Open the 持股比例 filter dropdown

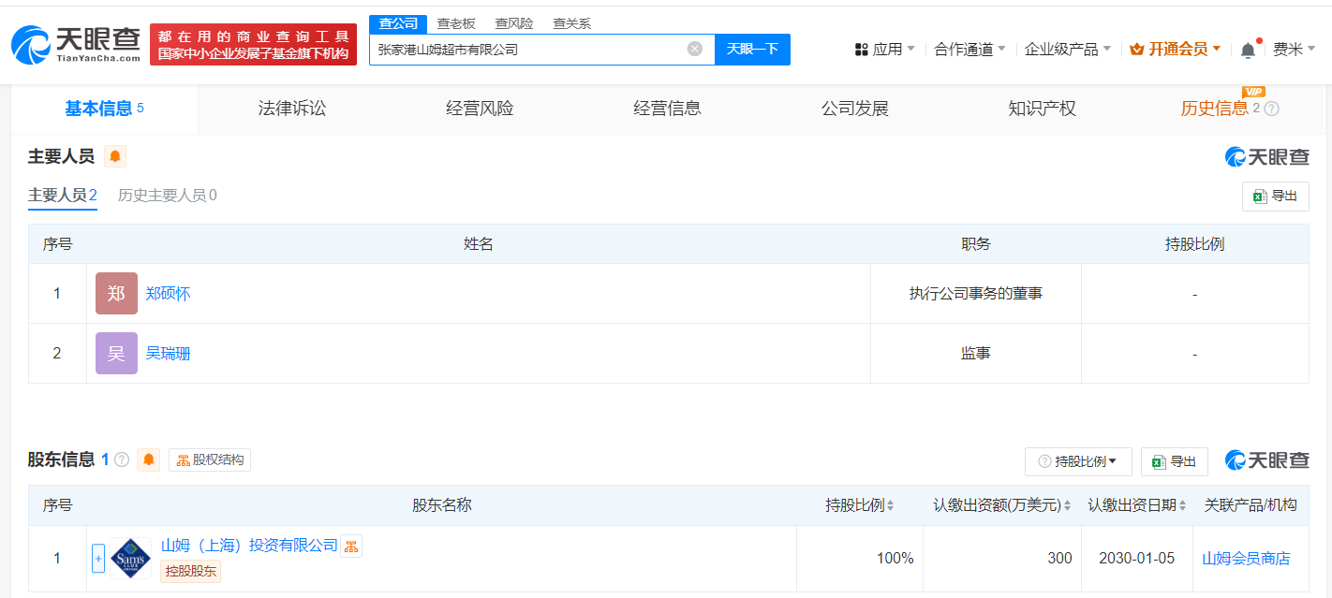point(1079,461)
